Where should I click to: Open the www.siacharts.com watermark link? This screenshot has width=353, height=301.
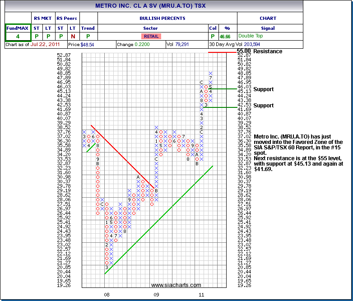coord(176,285)
